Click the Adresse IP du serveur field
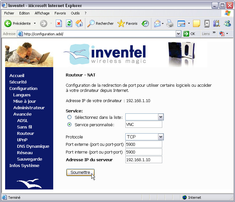 144,160
